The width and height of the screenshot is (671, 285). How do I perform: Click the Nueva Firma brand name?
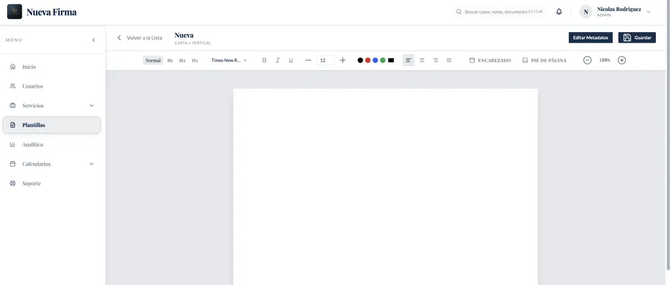click(x=51, y=12)
